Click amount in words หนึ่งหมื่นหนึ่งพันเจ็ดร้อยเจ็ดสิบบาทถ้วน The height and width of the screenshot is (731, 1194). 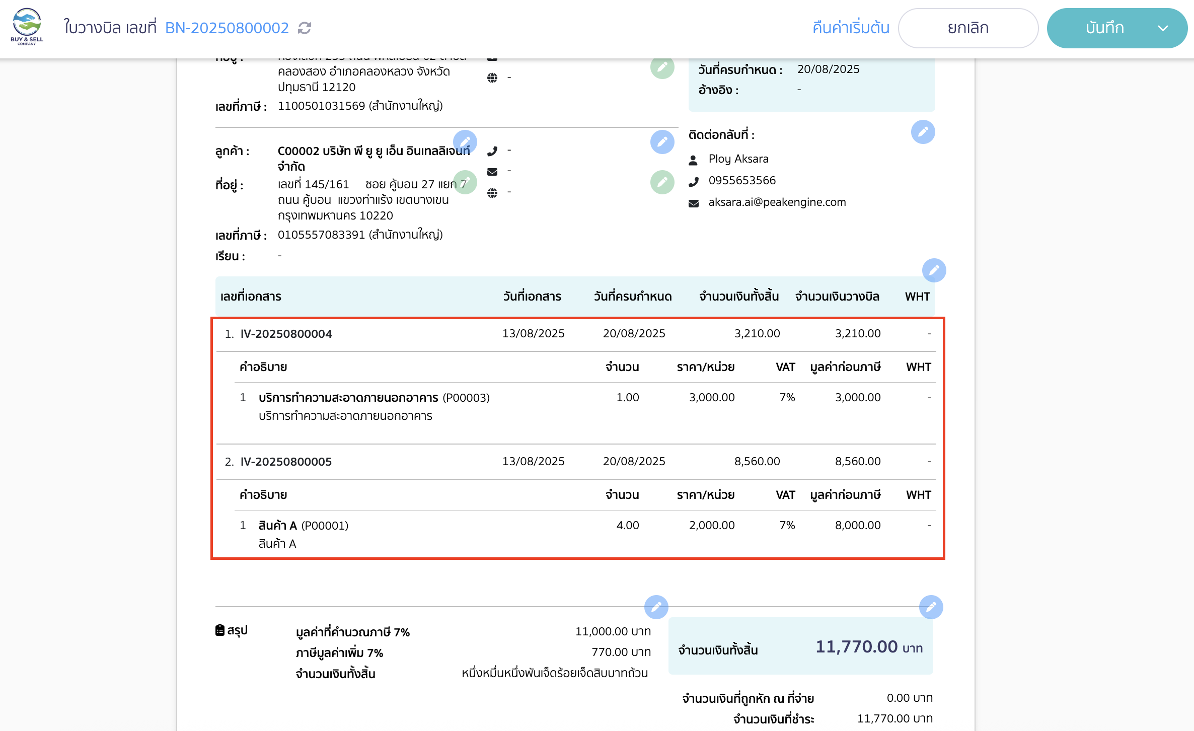555,673
